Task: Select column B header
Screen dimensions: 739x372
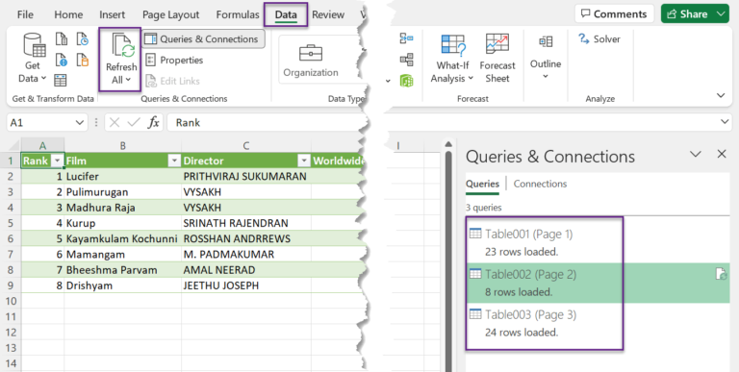Action: [x=122, y=146]
